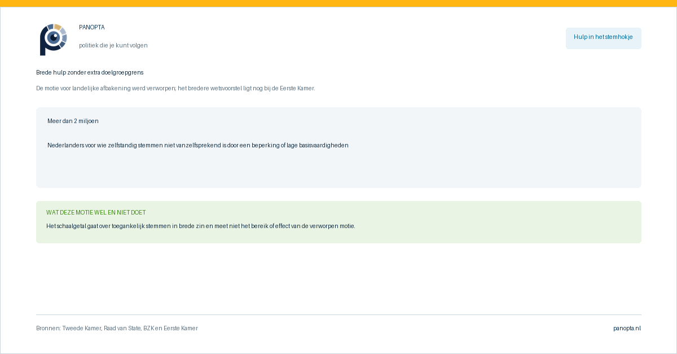Follow the panopta.nl link in the footer
677x354 pixels.
pos(627,328)
